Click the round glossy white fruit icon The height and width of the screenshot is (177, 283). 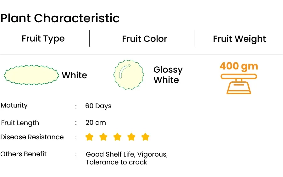click(129, 75)
